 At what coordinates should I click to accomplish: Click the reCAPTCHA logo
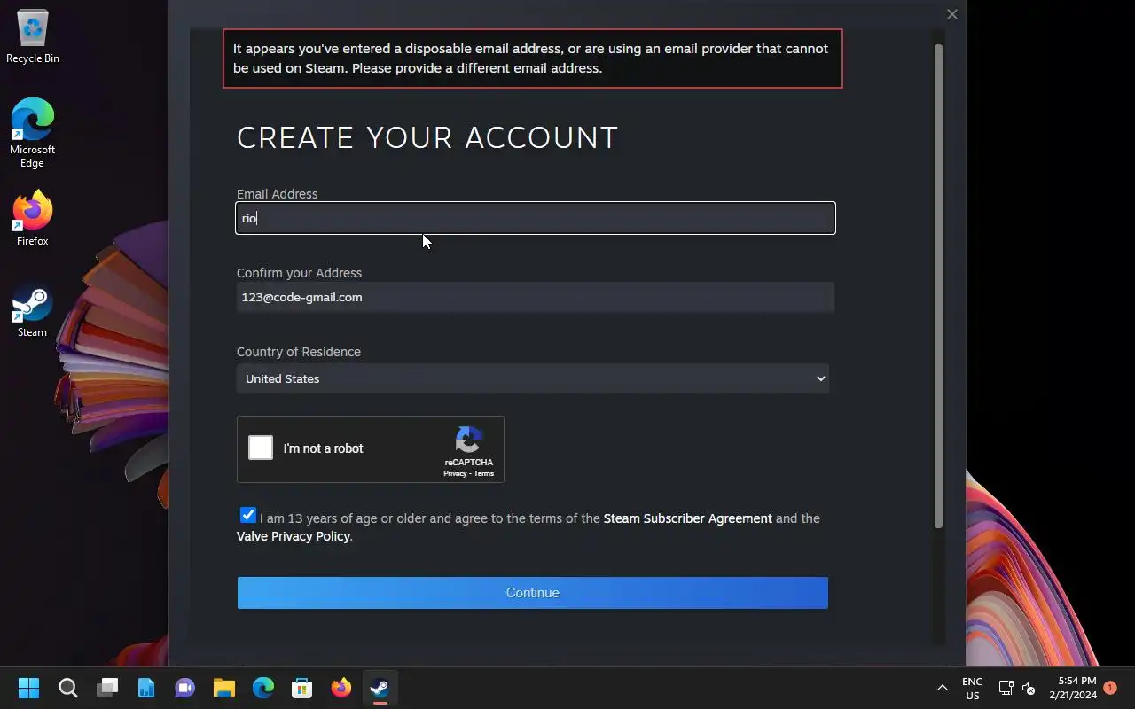pos(469,440)
